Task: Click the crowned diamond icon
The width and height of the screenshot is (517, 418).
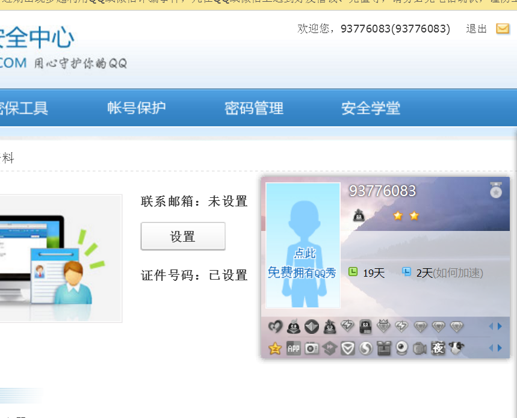Action: [383, 326]
